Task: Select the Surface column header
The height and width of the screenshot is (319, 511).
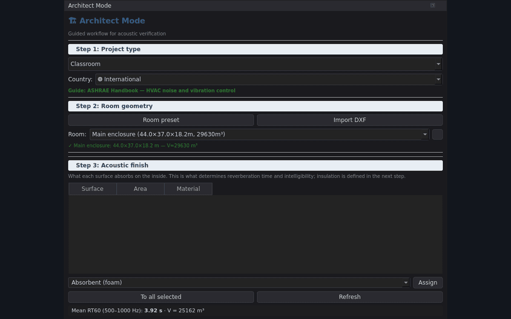Action: (92, 189)
